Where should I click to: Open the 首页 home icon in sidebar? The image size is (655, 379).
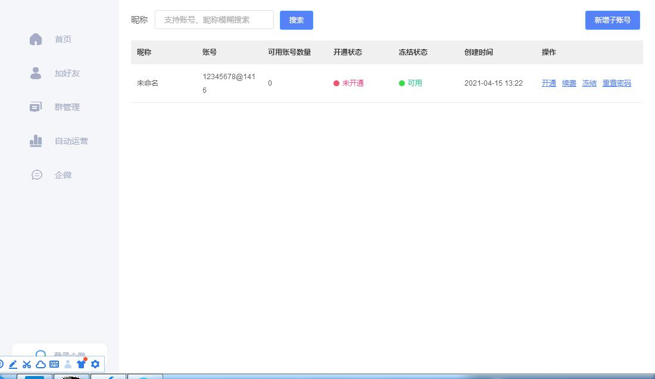[x=36, y=39]
